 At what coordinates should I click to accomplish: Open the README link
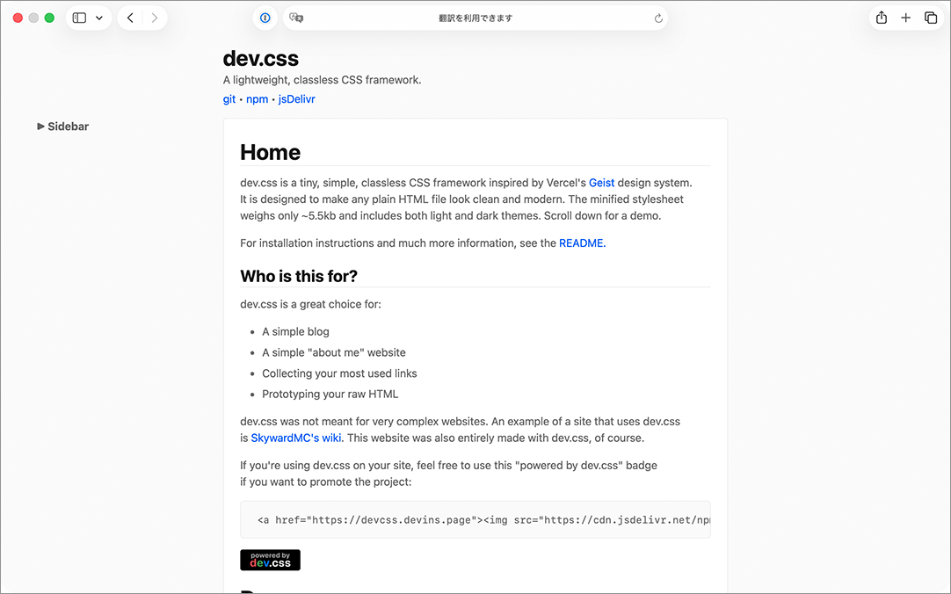coord(582,243)
